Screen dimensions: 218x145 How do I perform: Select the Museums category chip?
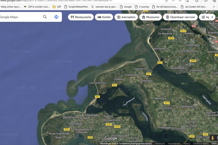click(x=150, y=17)
